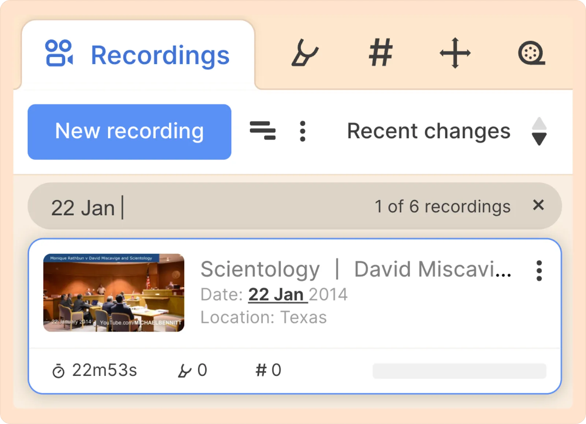Screen dimensions: 586x424
Task: Open the hashtag tags tab
Action: pos(381,53)
